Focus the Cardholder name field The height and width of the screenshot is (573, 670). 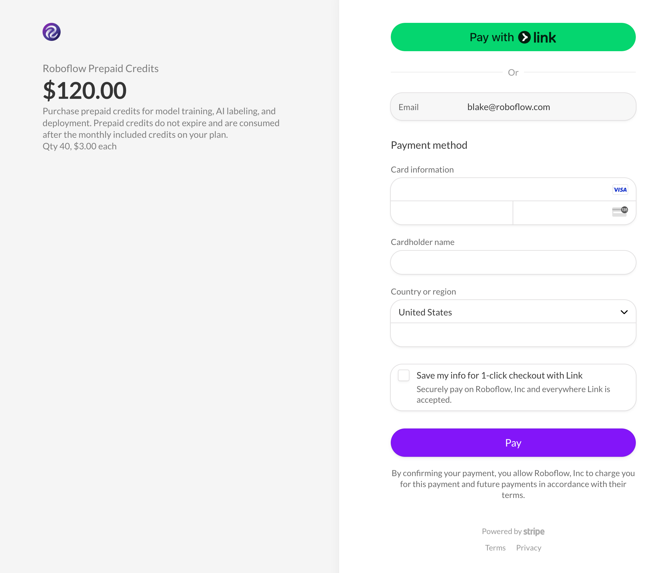point(513,262)
